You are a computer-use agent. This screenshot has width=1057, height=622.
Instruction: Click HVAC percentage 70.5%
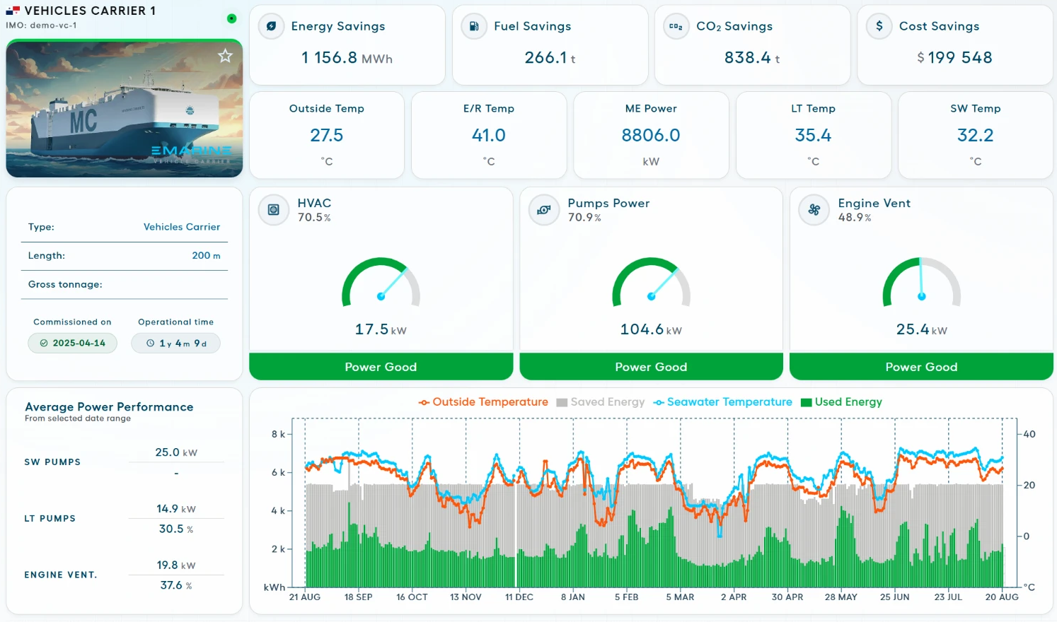coord(314,218)
